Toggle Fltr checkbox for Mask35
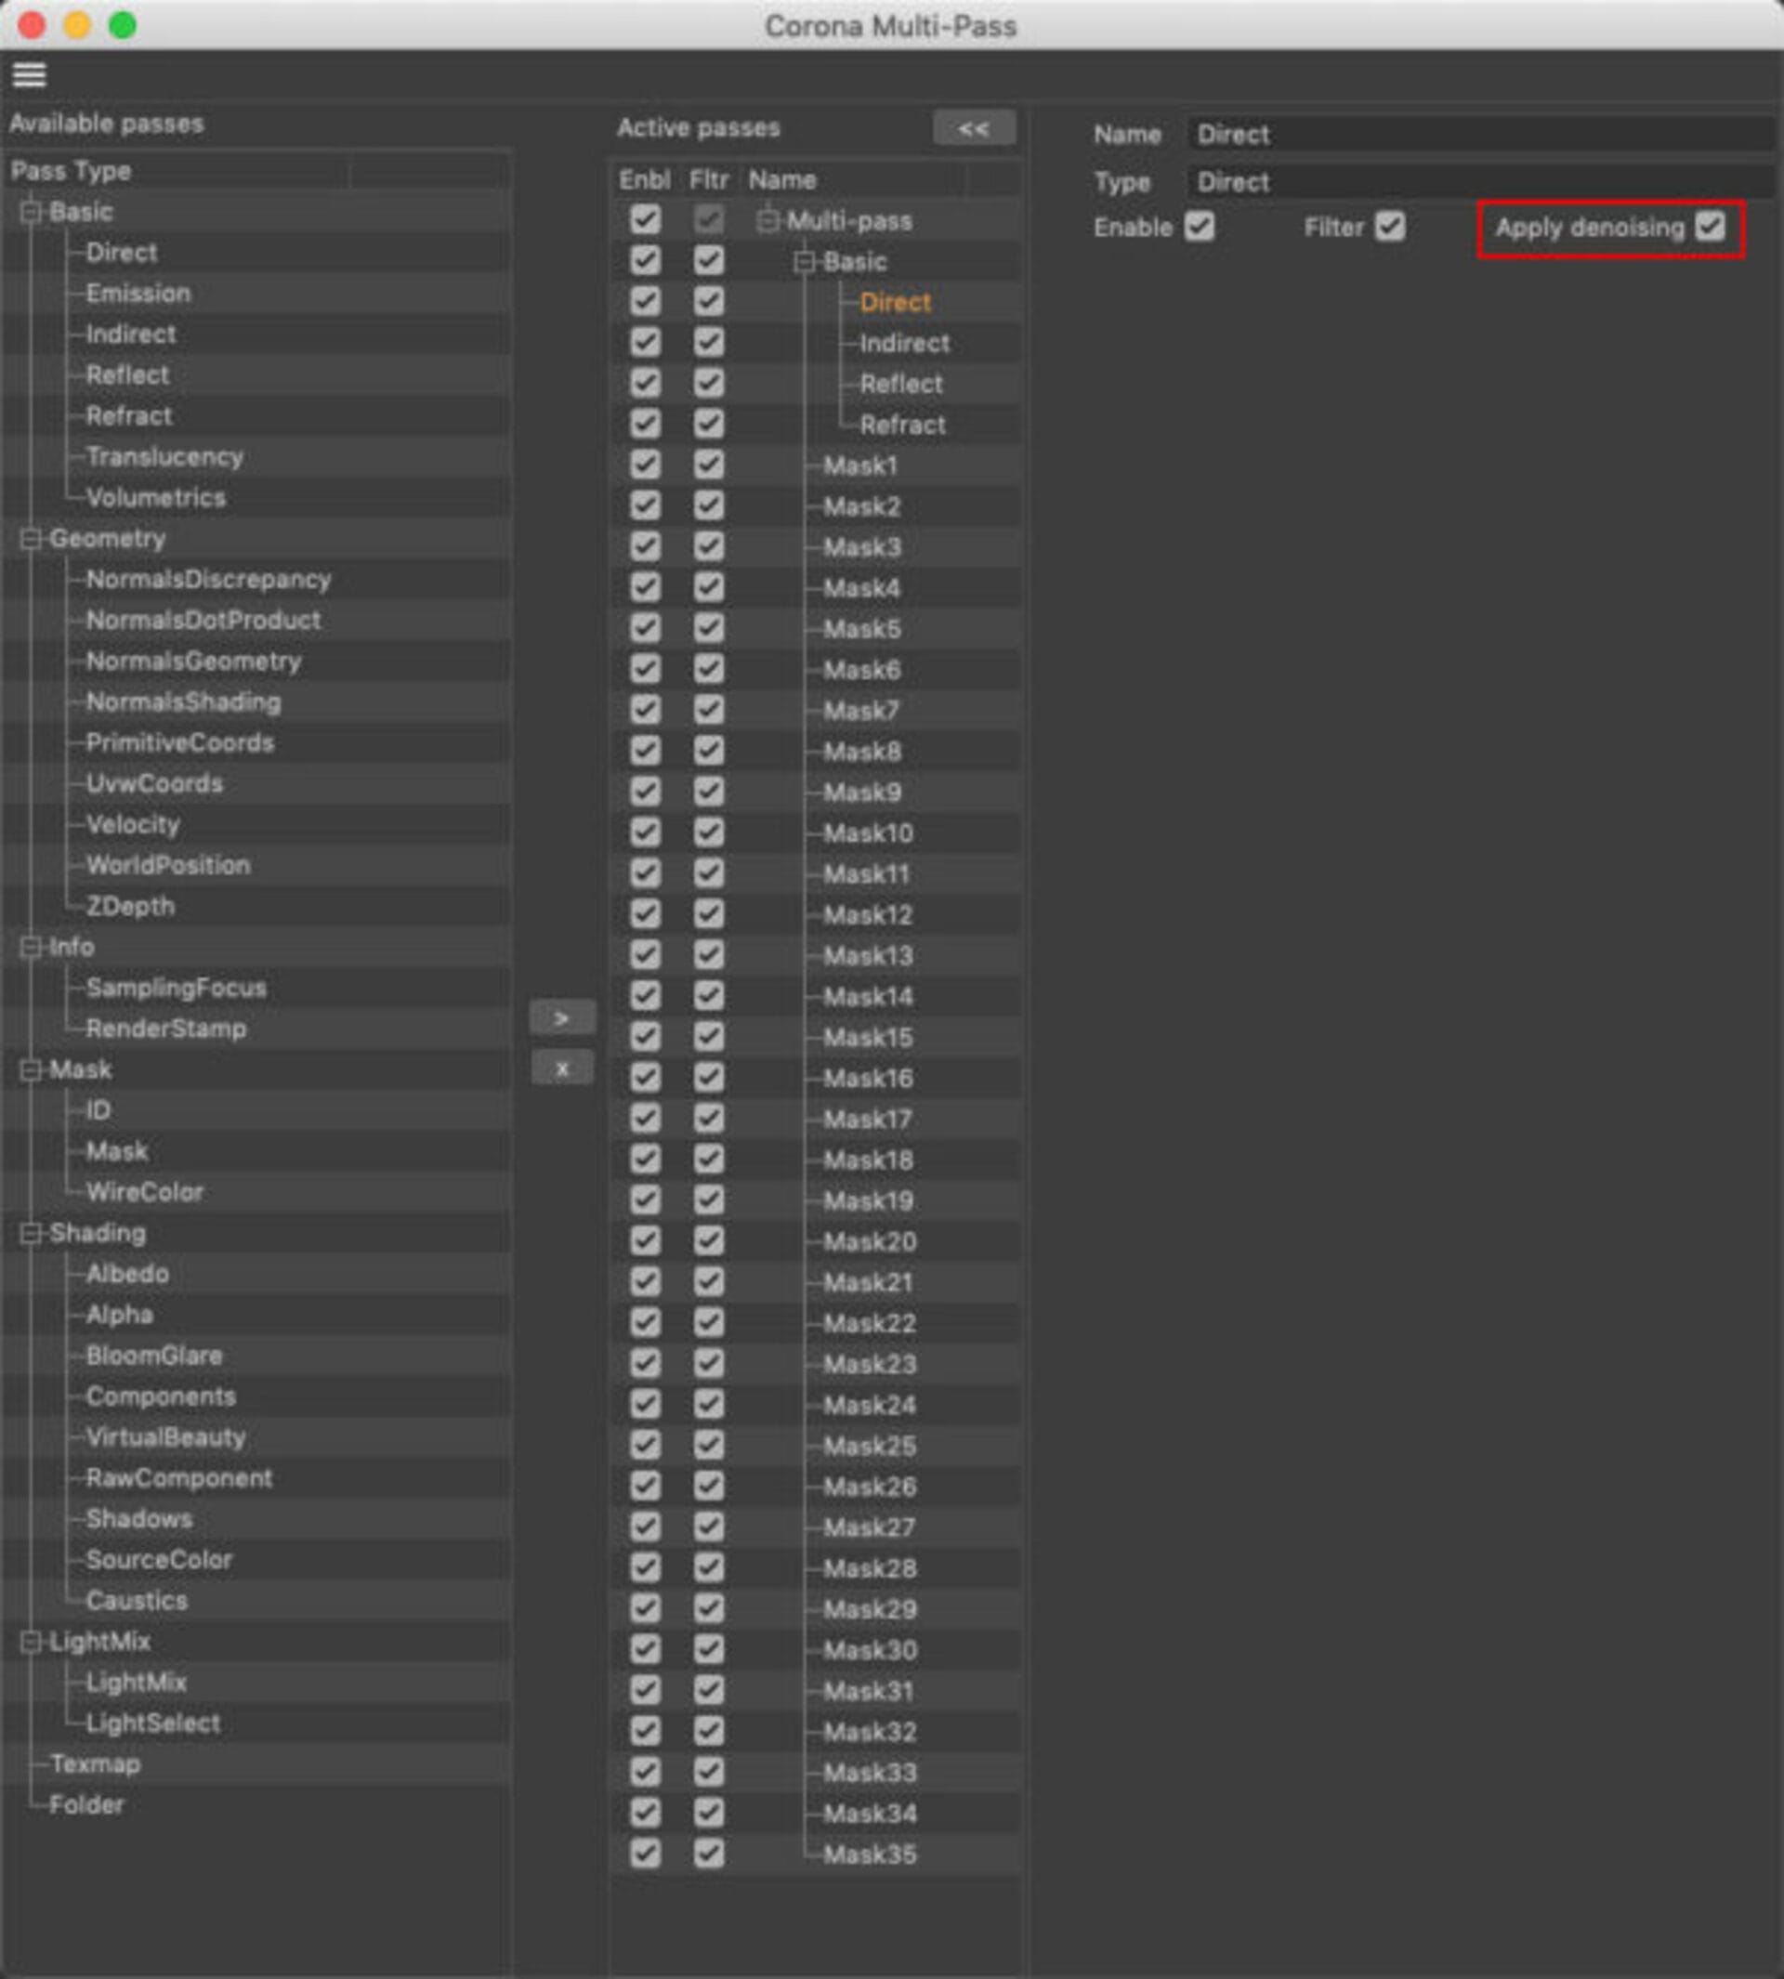This screenshot has height=1979, width=1784. pyautogui.click(x=709, y=1854)
